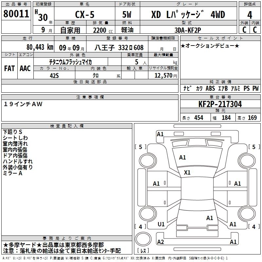Select the アルミ equipment entry

[235, 88]
